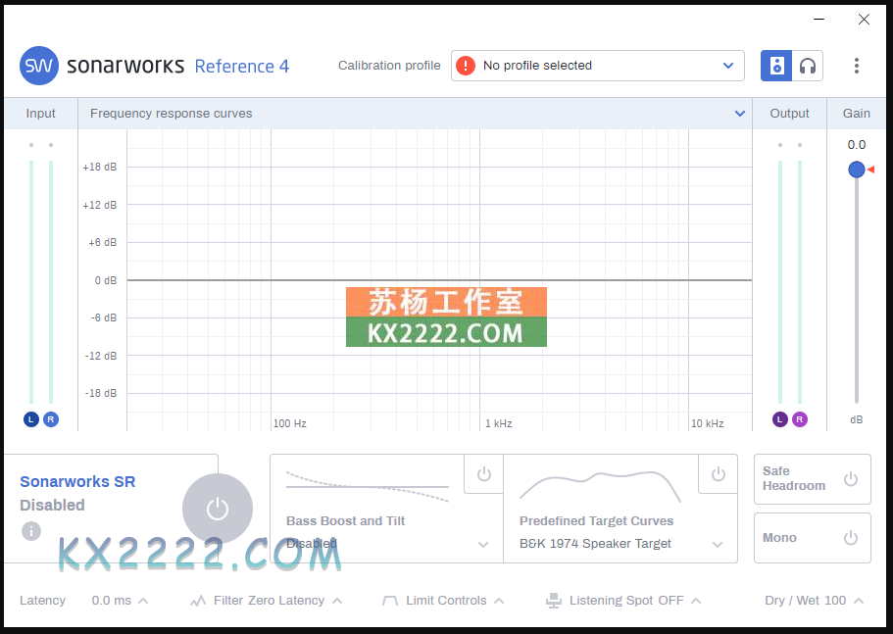Toggle Mono monitoring on

(851, 537)
